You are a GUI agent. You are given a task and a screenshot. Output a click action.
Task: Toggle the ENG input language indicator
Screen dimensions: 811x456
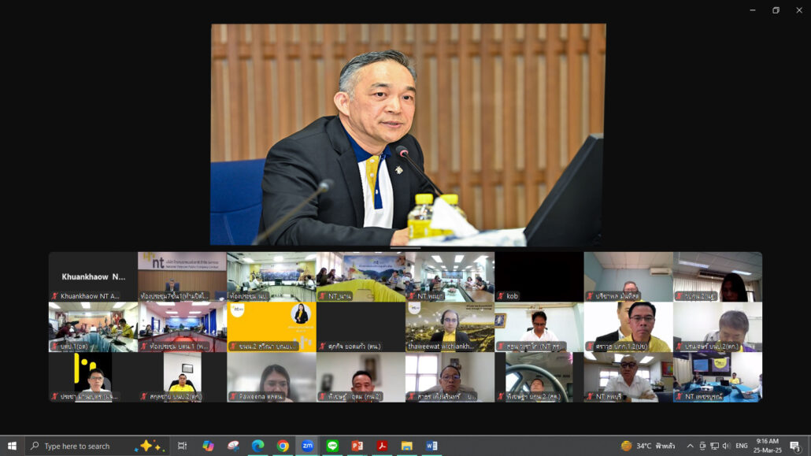pyautogui.click(x=742, y=446)
